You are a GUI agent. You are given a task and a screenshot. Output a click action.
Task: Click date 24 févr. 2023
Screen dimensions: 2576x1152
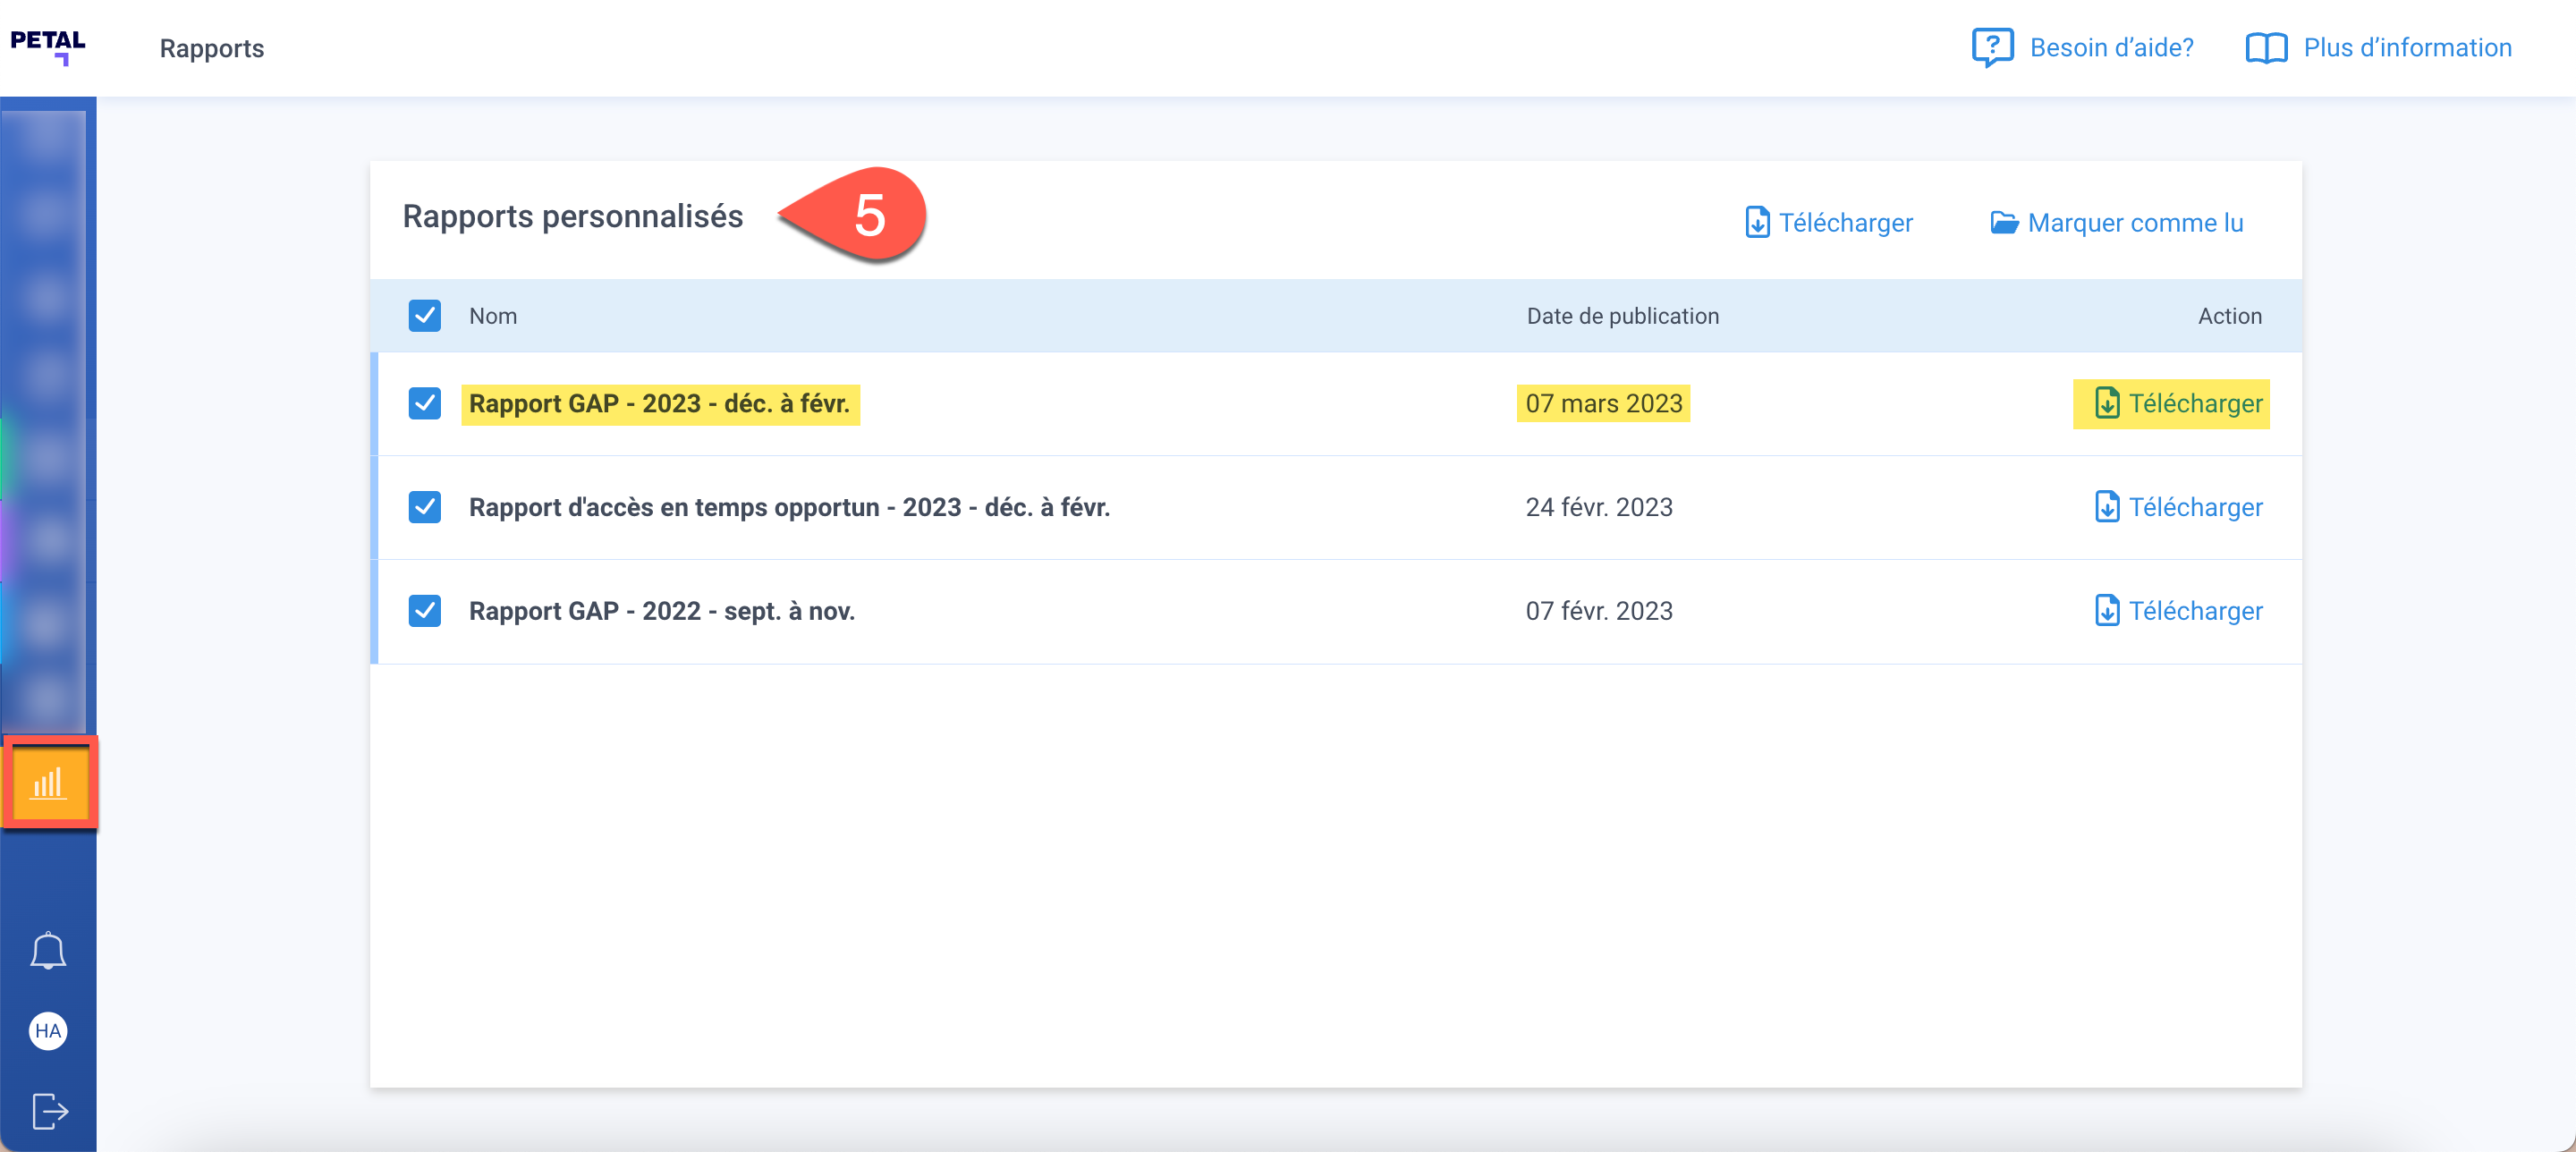tap(1598, 507)
